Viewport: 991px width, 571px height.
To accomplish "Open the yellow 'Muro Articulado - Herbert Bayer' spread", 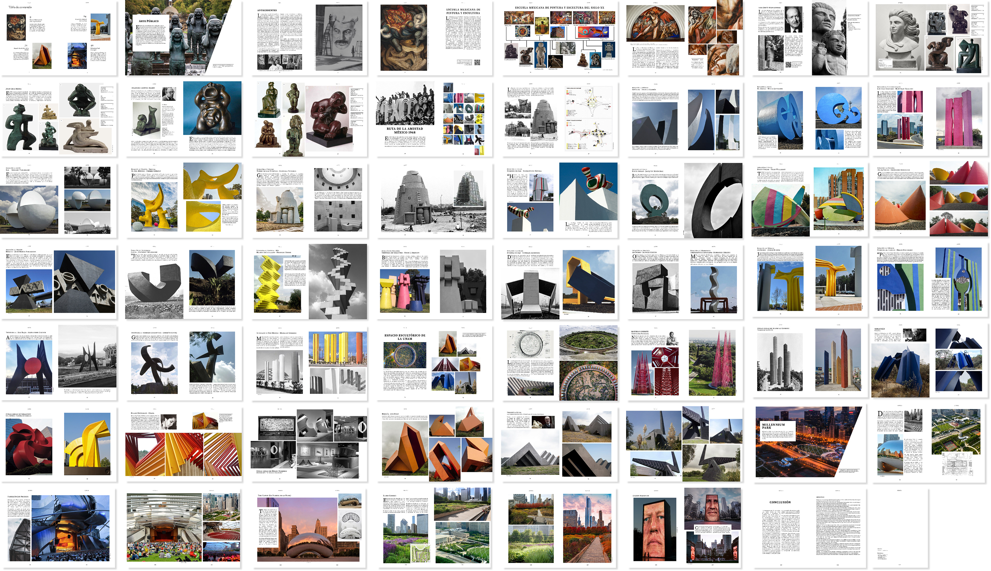I will (309, 282).
